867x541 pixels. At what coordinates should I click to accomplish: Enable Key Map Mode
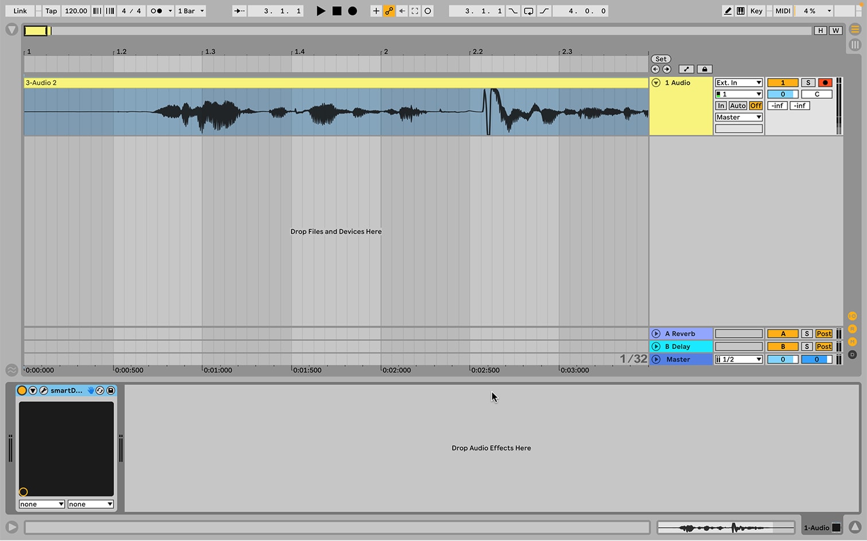756,11
